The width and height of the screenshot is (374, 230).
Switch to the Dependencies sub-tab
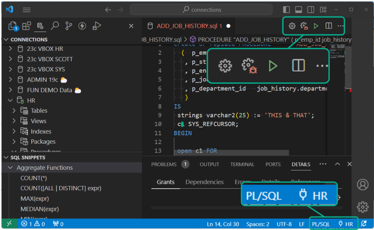click(x=205, y=182)
